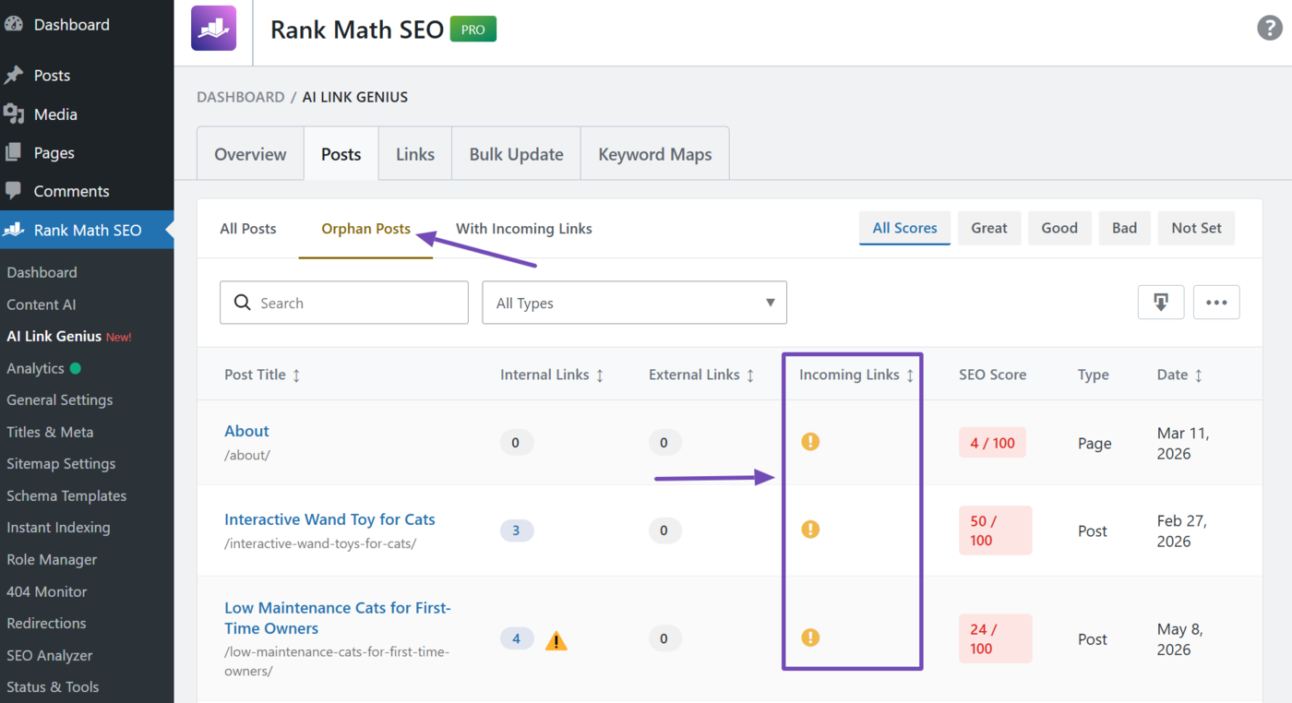1292x703 pixels.
Task: Open Sitemap Settings in sidebar
Action: tap(61, 464)
